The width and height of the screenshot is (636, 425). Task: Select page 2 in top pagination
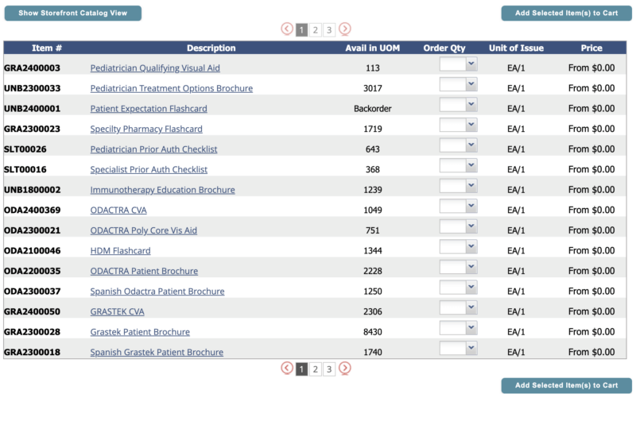[315, 30]
